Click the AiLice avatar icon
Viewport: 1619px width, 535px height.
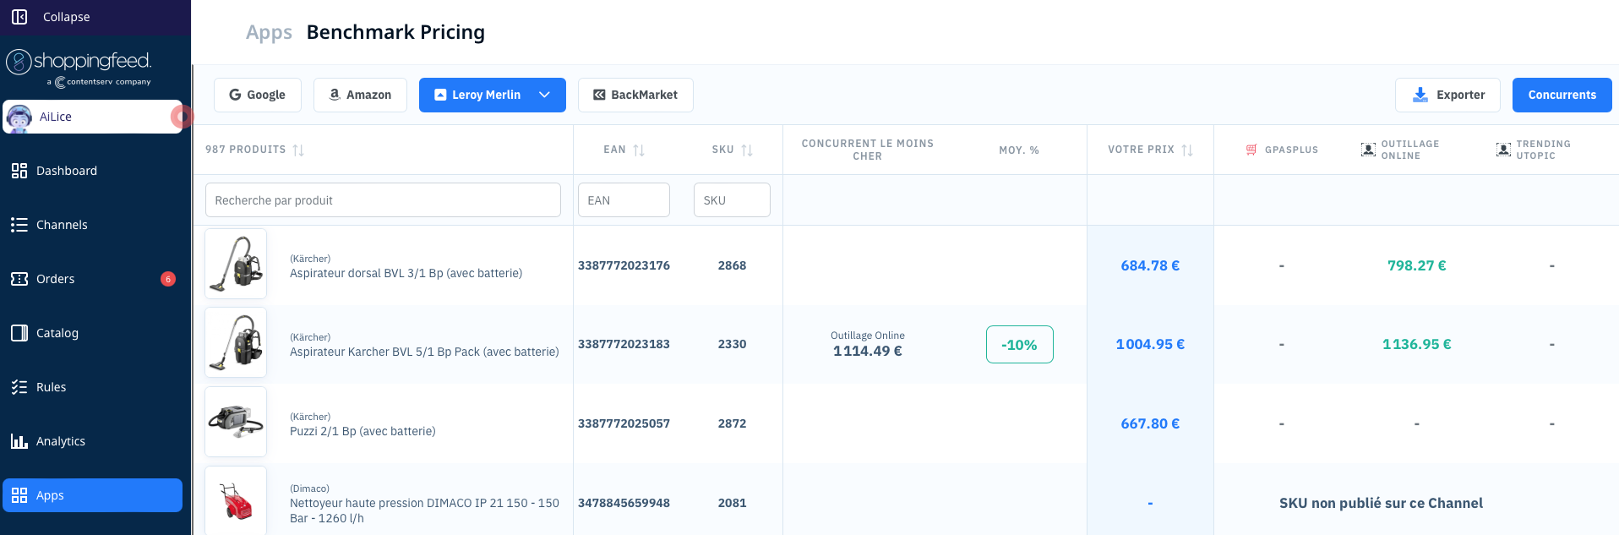(19, 117)
